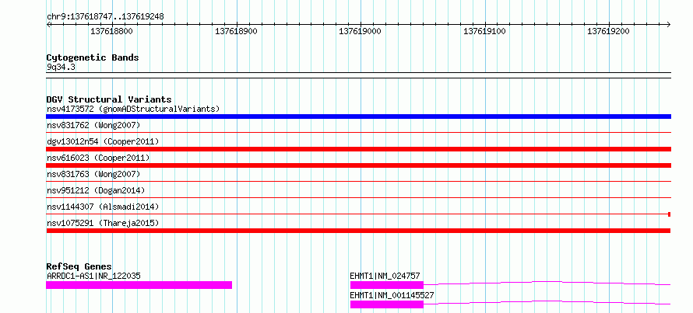Open variant nsv951212 (Dogan2014) label
The image size is (693, 313).
click(x=96, y=190)
